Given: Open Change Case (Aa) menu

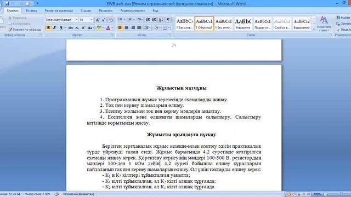Looking at the screenshot, I should coord(90,28).
